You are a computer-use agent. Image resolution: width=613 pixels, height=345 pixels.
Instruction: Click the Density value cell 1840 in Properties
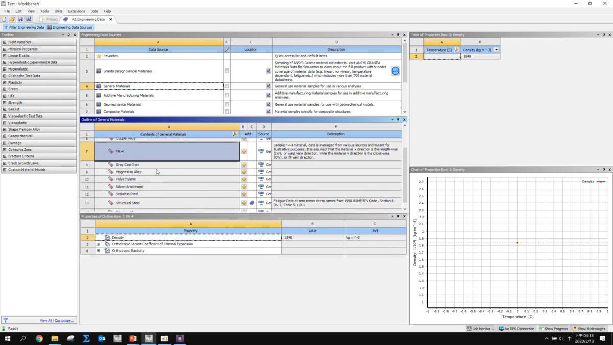click(x=313, y=237)
